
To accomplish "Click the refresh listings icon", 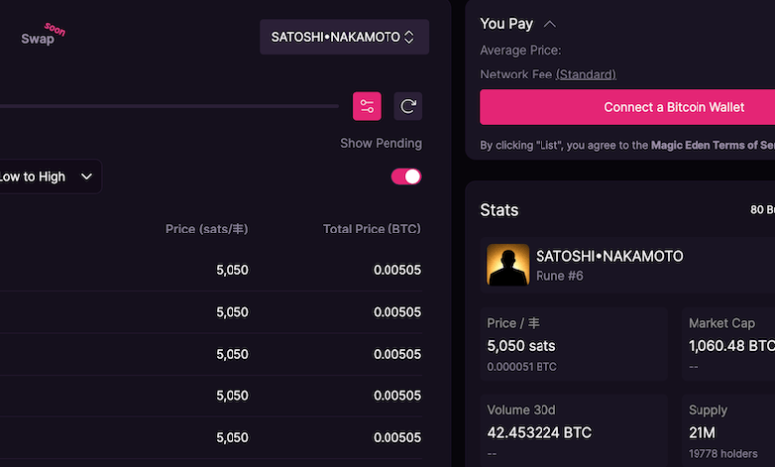I will [408, 106].
